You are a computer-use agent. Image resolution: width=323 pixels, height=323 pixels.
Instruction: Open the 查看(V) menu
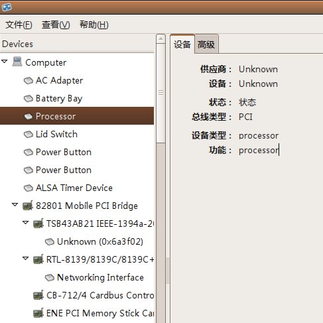[x=56, y=25]
